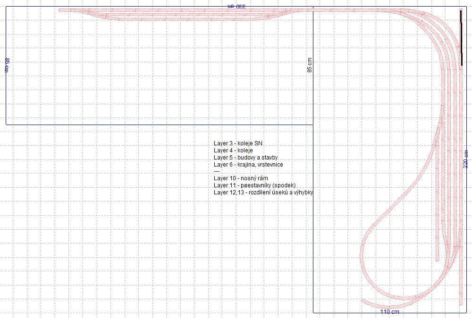The image size is (472, 318).
Task: Click the '110 cm' dimension label
Action: pos(390,312)
